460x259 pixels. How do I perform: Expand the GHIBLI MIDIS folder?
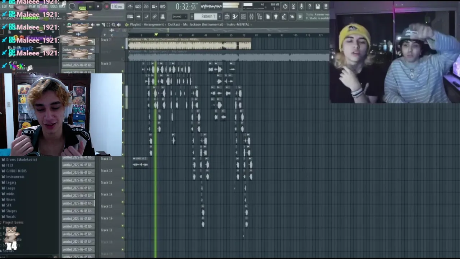[16, 171]
